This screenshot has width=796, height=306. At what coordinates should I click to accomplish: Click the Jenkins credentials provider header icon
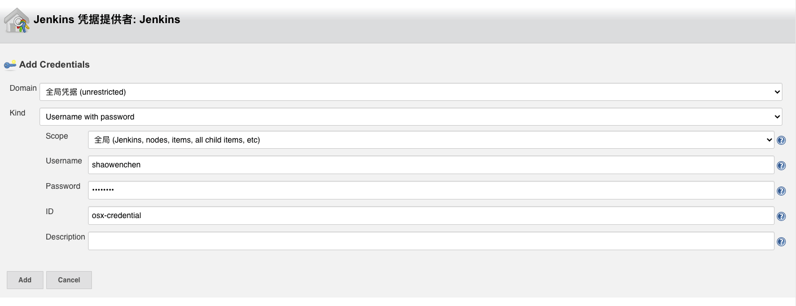17,20
